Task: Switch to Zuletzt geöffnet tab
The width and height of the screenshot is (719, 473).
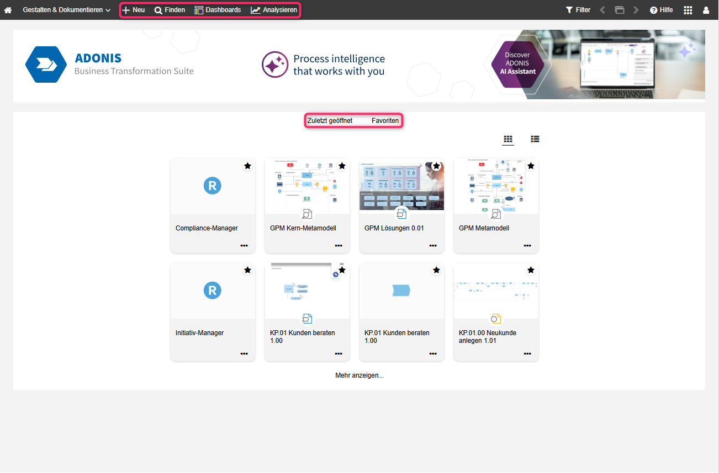Action: click(x=330, y=121)
